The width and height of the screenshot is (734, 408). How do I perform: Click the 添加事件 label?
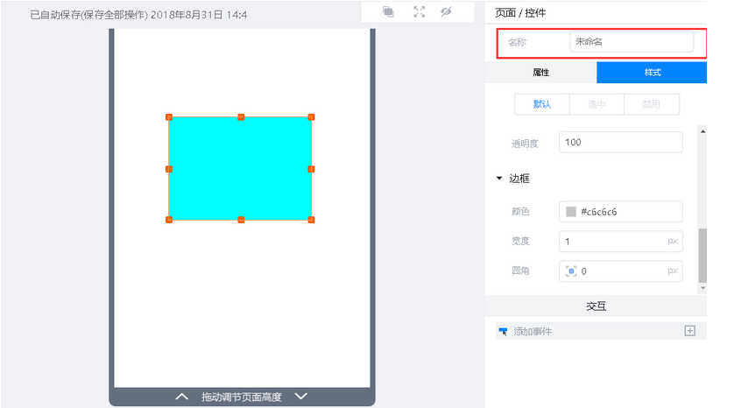point(533,332)
